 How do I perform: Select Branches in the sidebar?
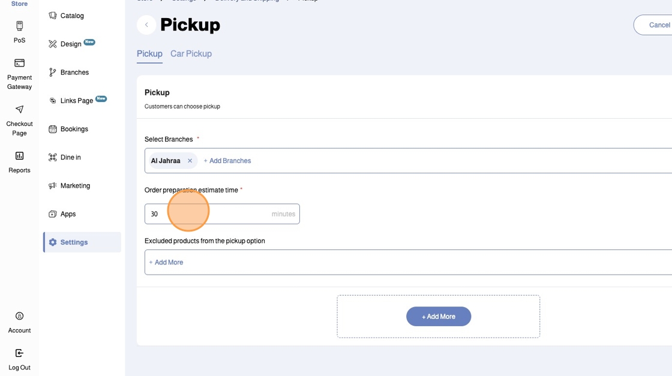(x=74, y=73)
